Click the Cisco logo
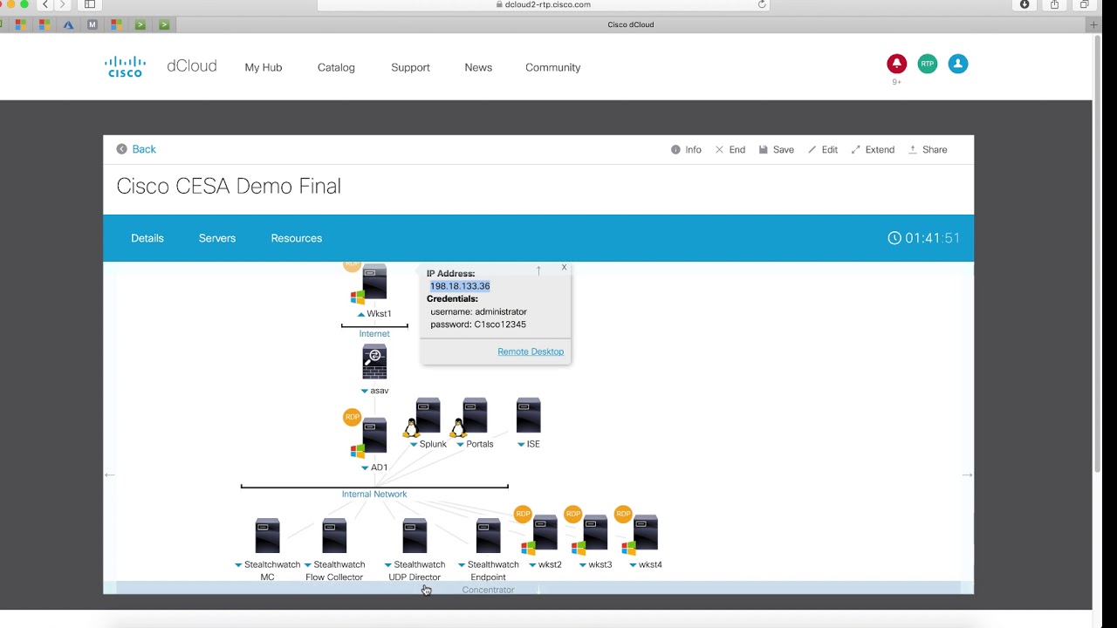1117x628 pixels. (x=126, y=66)
